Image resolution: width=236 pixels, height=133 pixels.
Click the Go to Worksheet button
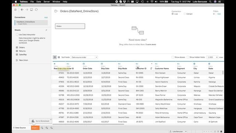point(41,121)
